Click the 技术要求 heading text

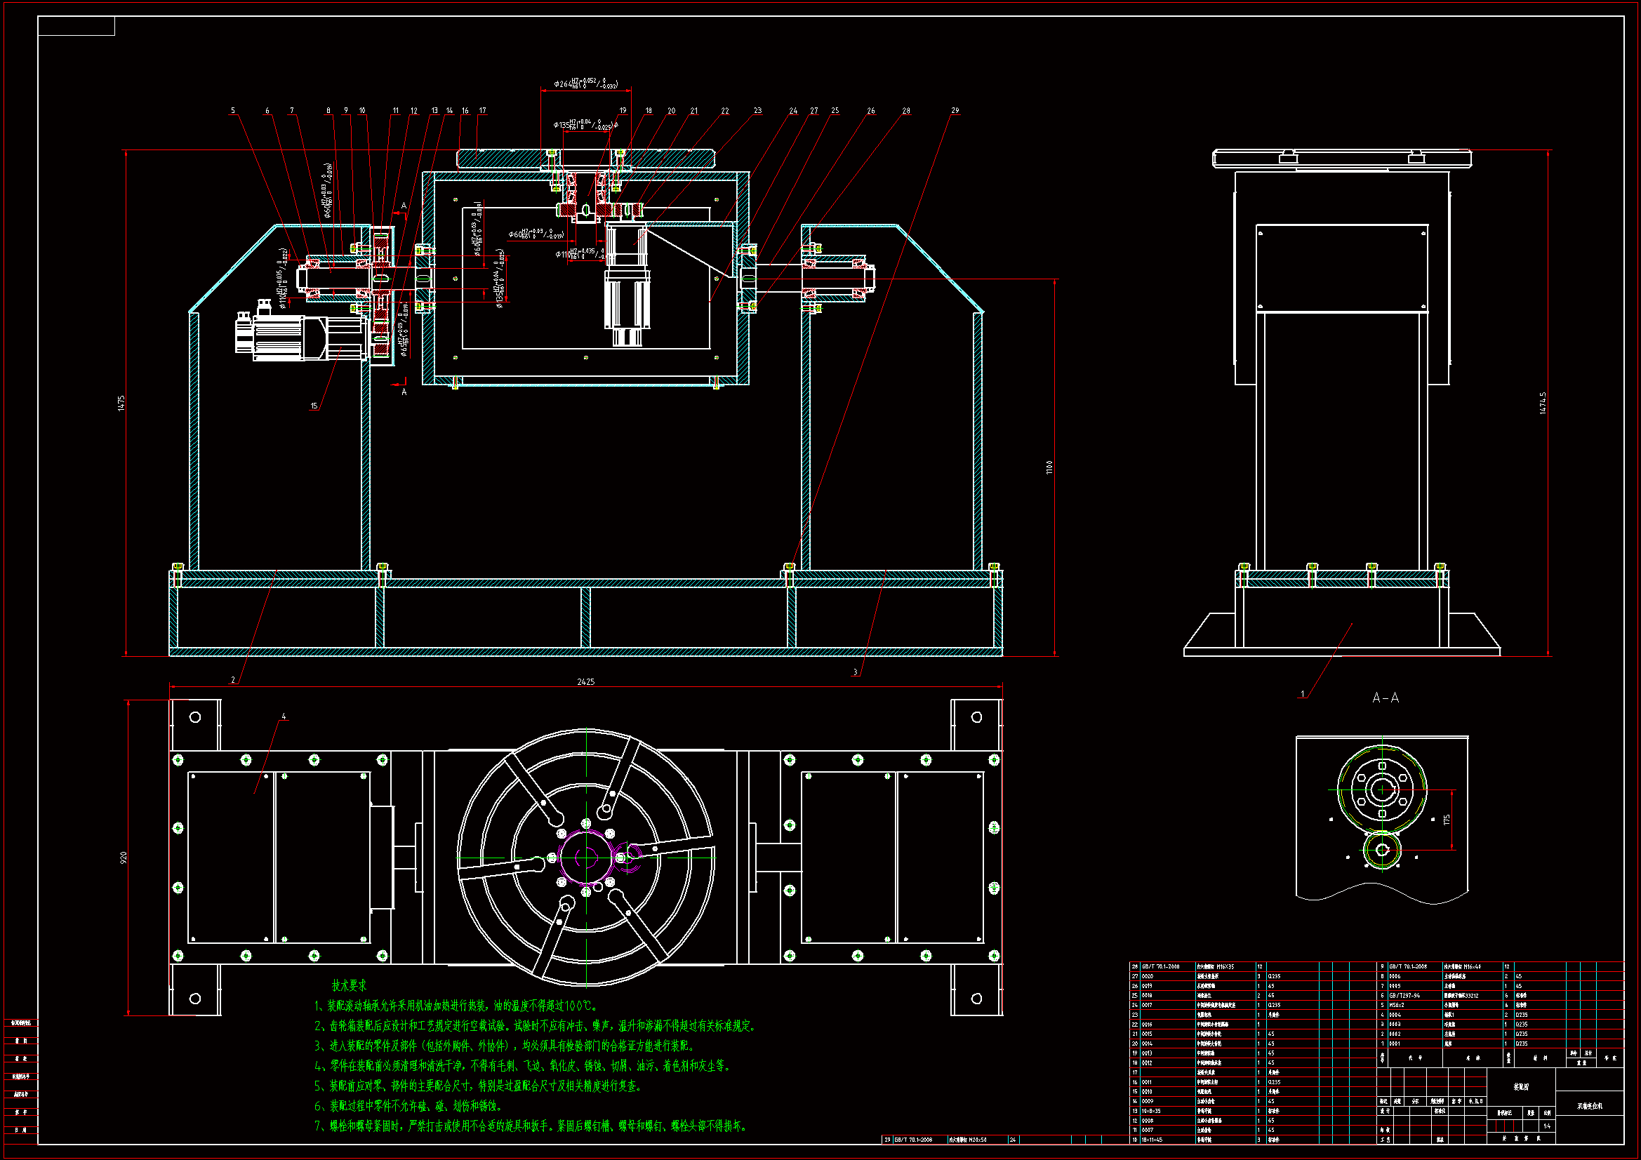349,985
